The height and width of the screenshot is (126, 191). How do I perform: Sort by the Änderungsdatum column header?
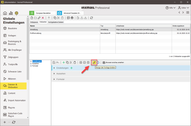[x=181, y=26]
